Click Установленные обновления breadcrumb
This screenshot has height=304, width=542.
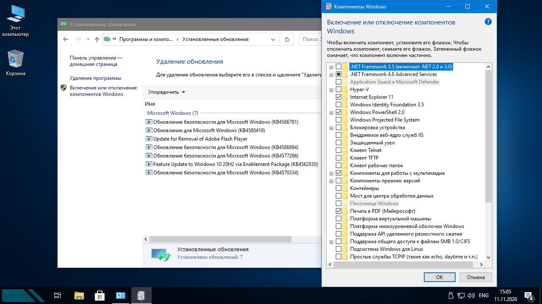pos(216,39)
